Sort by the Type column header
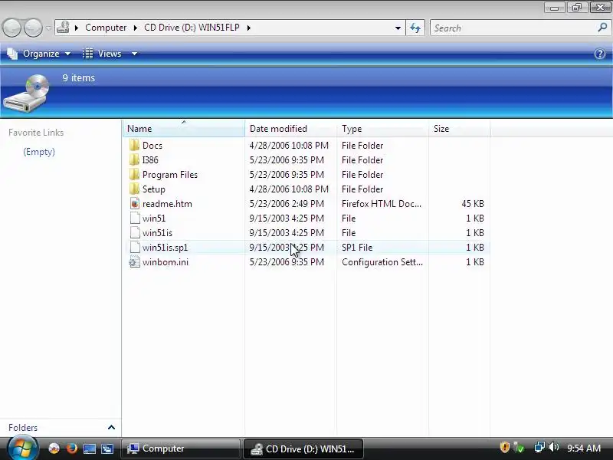613x460 pixels. coord(382,129)
